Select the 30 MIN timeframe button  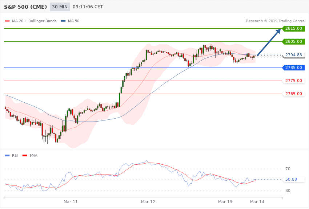(x=60, y=7)
